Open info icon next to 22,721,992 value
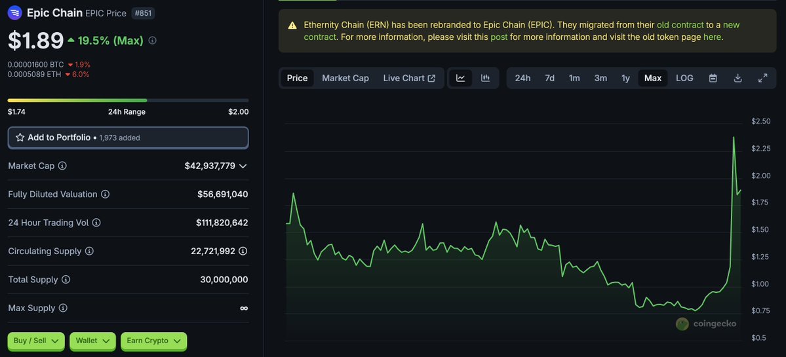The height and width of the screenshot is (357, 786). pos(243,251)
